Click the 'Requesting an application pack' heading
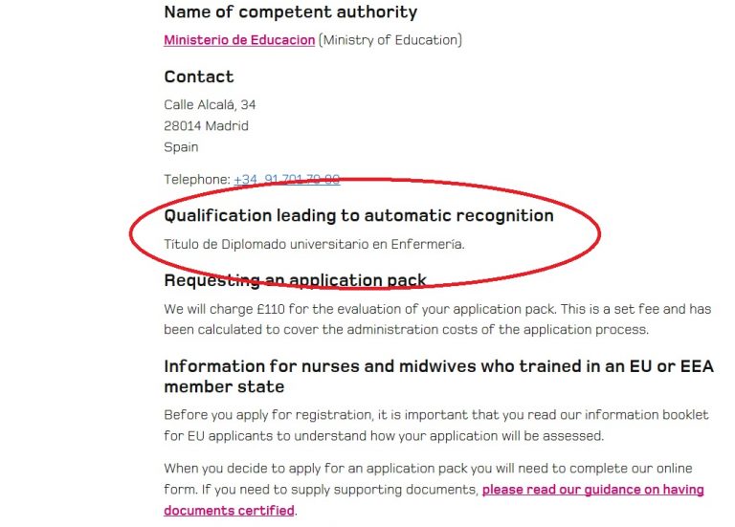 [295, 280]
